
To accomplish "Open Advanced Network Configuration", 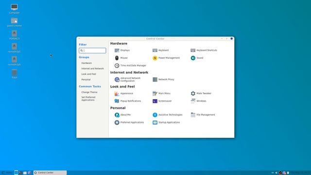I will click(x=127, y=80).
